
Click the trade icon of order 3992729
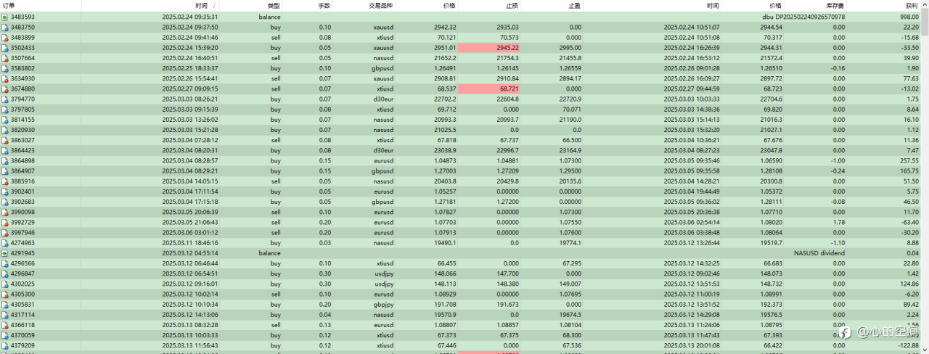(x=4, y=222)
